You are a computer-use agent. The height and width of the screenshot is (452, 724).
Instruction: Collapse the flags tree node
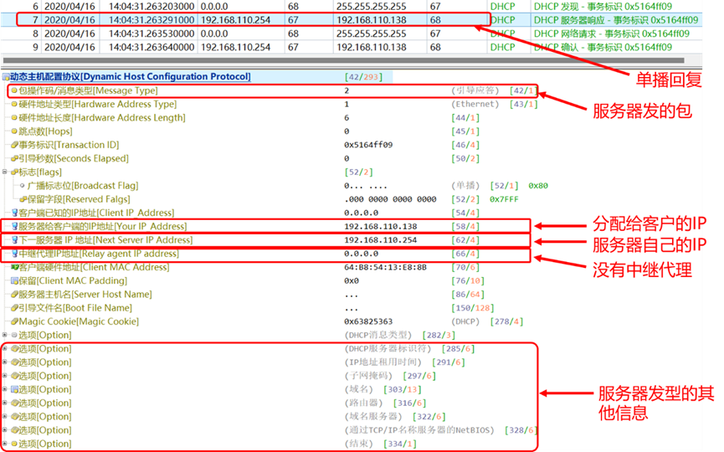tap(5, 172)
